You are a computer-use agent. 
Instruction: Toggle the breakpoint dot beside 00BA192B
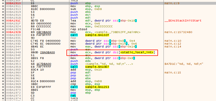click(x=3, y=32)
